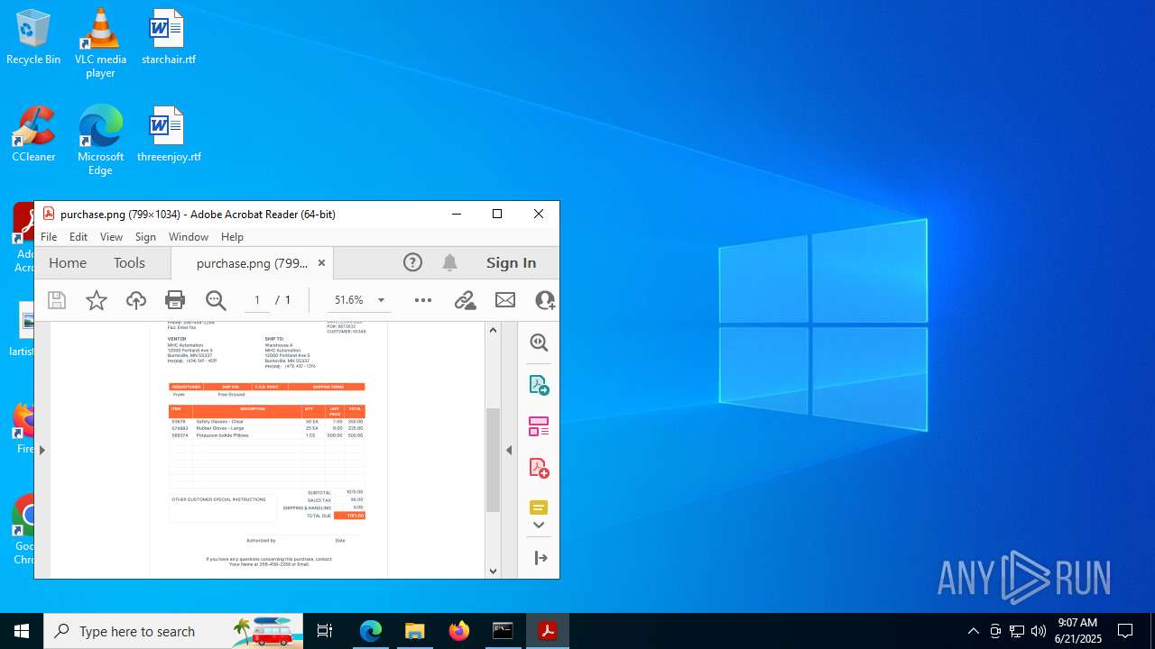Open the terminal window from taskbar
The image size is (1155, 649).
point(504,631)
